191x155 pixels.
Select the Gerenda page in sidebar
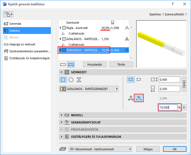27,24
